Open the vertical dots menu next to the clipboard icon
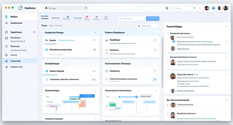Viewport: 233px width, 125px height. [171, 8]
